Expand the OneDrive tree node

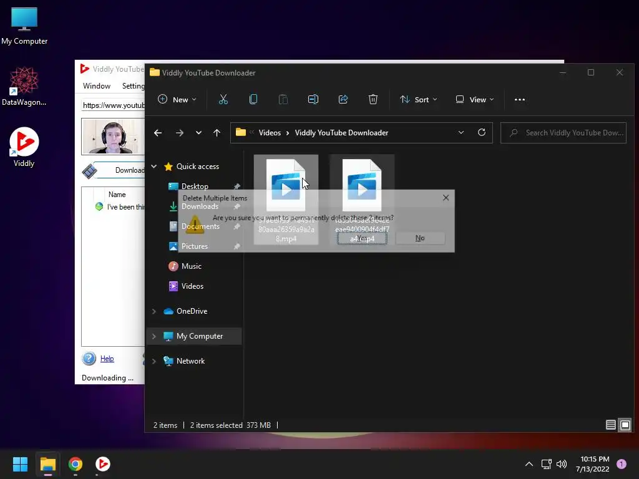pyautogui.click(x=154, y=311)
